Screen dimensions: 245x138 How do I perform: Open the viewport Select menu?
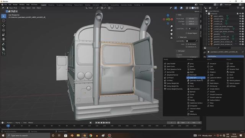coord(28,8)
